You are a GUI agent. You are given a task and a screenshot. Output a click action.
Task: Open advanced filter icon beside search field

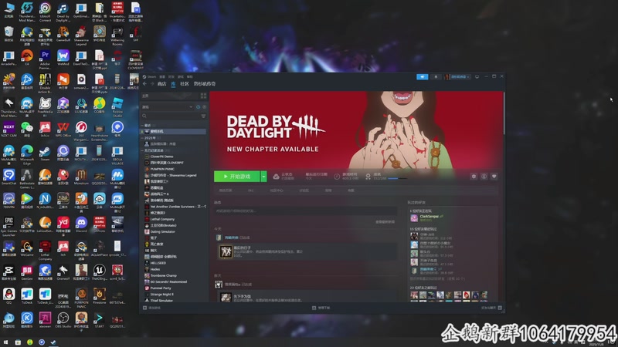tap(203, 116)
